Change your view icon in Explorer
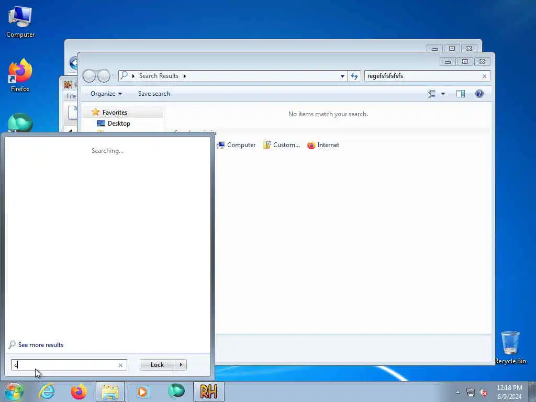Screen dimensions: 536x402 click(431, 94)
